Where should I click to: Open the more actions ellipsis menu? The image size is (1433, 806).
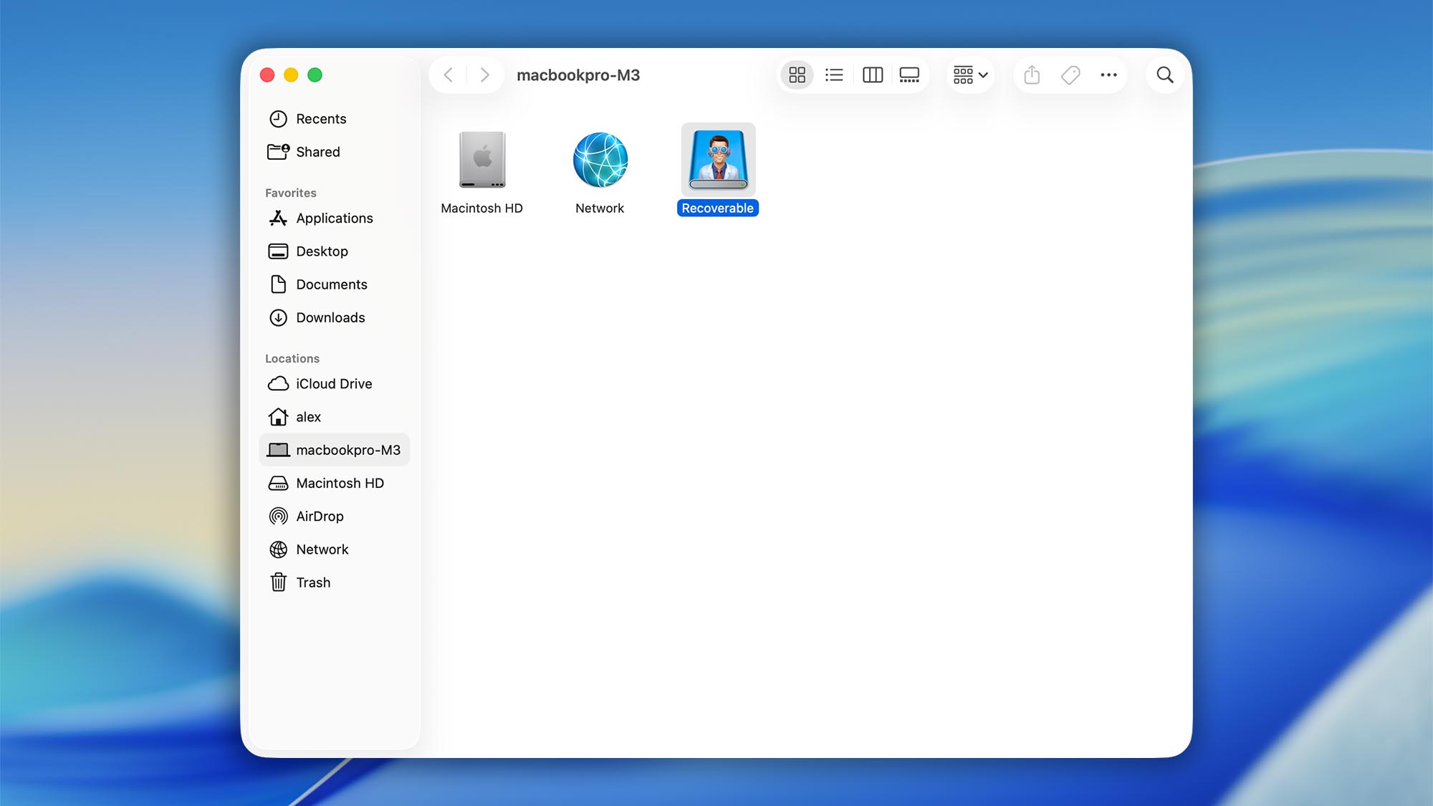coord(1108,75)
